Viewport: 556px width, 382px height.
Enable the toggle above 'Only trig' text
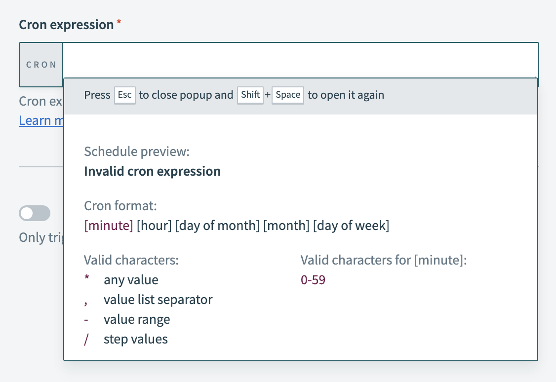tap(34, 213)
